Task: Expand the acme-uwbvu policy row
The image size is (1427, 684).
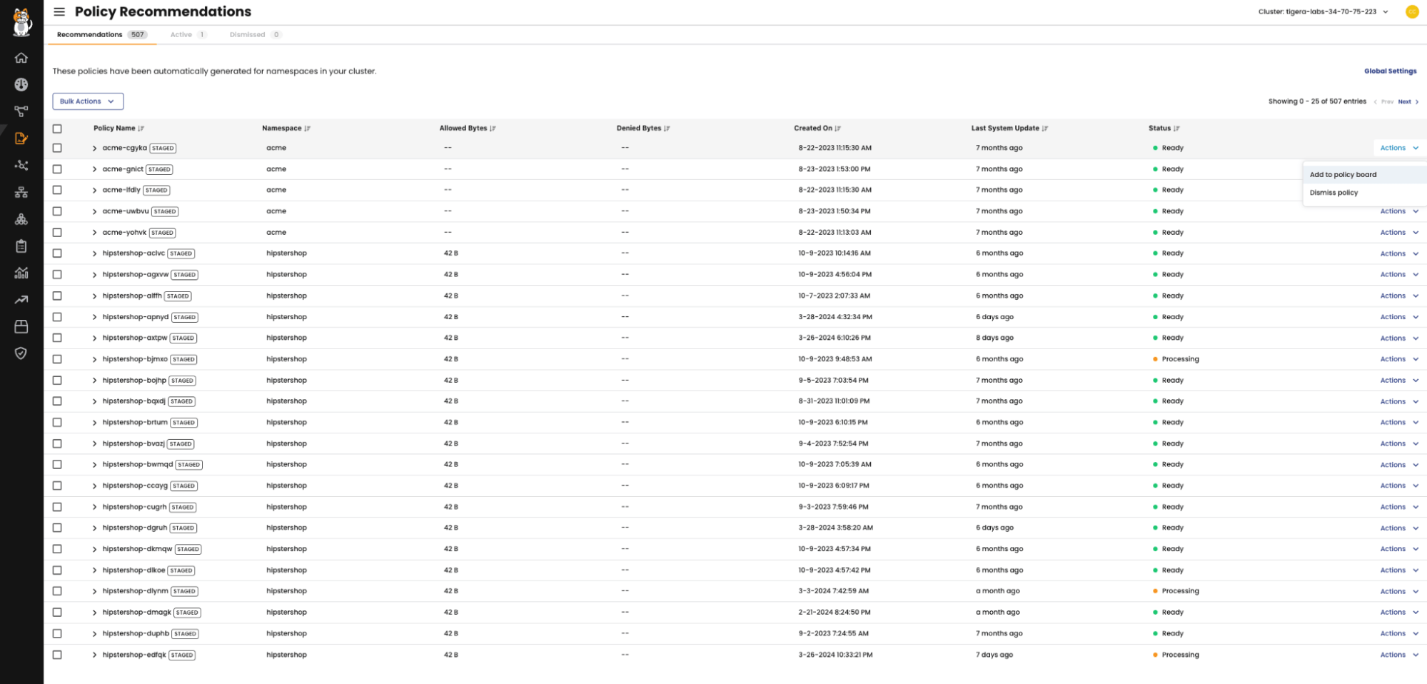Action: [x=94, y=211]
